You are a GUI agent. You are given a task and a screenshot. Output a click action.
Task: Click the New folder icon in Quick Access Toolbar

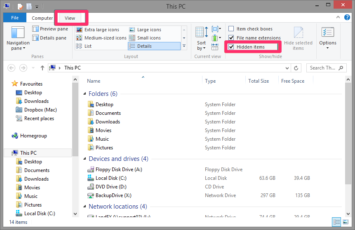[29, 6]
